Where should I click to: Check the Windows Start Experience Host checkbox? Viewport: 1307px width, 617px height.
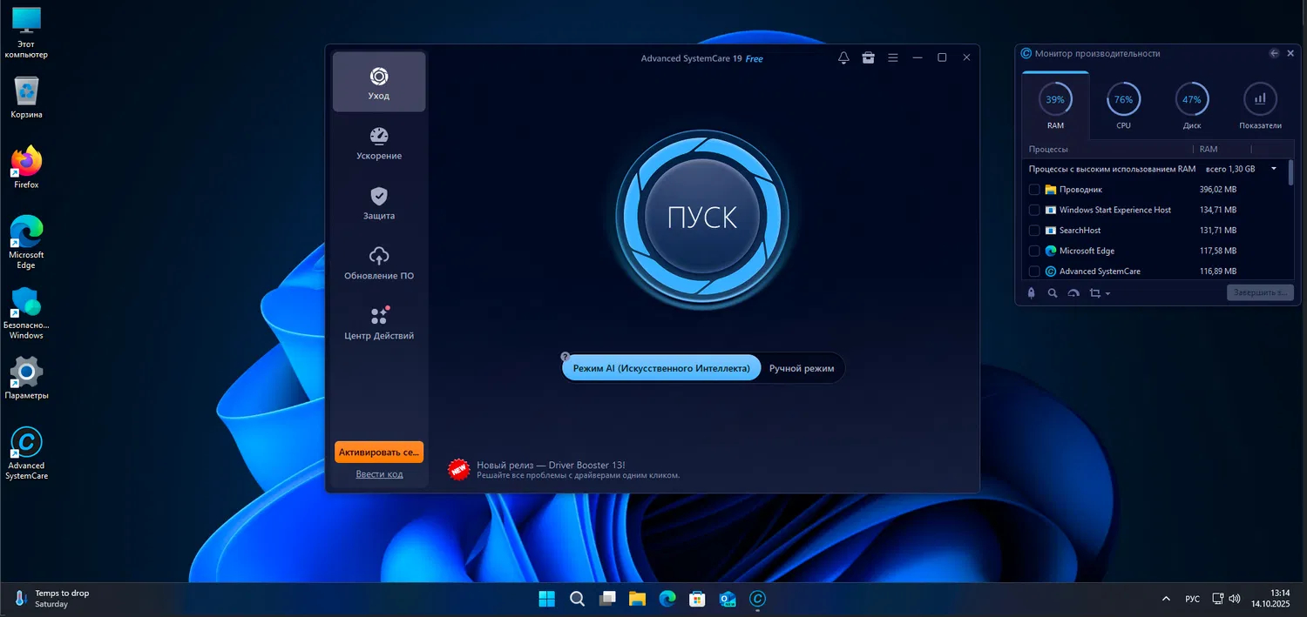point(1034,210)
